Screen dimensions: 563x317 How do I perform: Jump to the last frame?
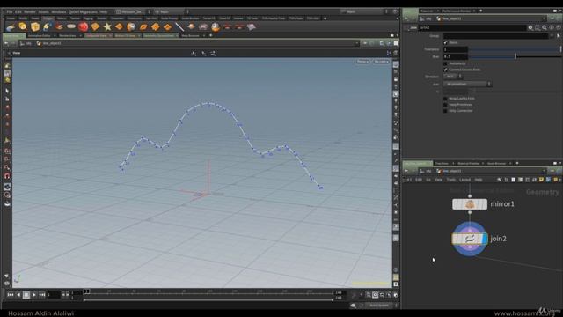(x=42, y=295)
